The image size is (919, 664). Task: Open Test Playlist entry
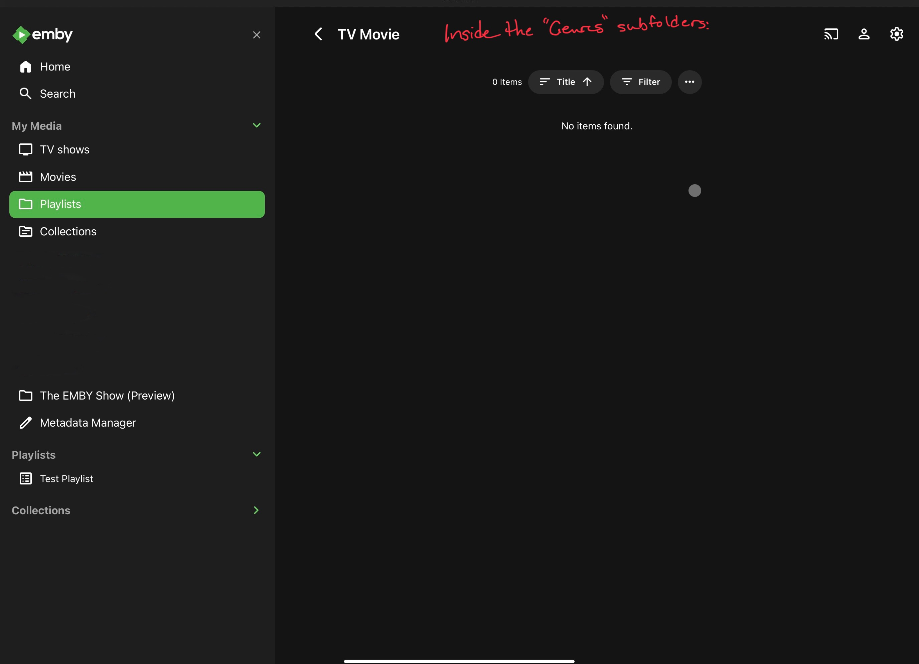click(66, 479)
